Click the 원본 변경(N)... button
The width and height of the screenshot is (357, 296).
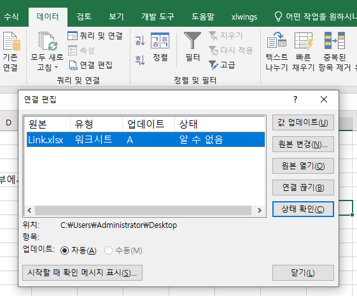tap(303, 144)
